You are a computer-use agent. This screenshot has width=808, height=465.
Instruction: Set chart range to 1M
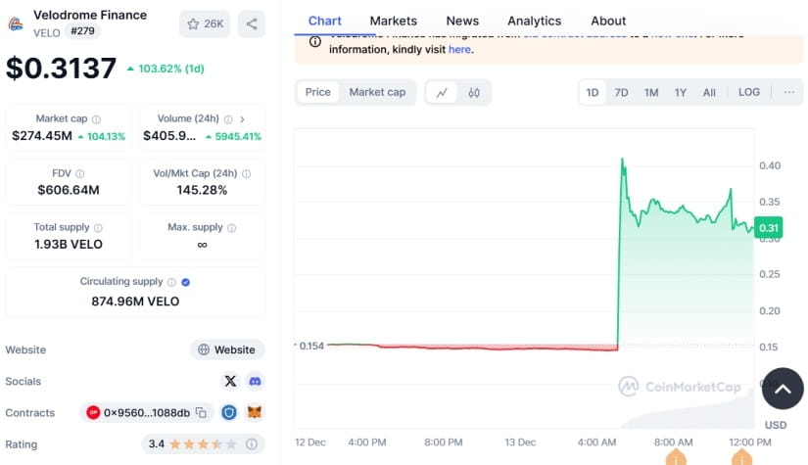pos(651,93)
